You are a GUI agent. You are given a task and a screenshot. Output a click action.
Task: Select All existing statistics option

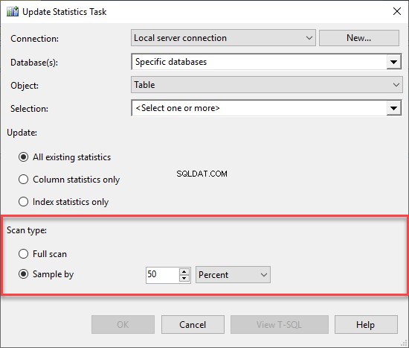click(x=24, y=157)
